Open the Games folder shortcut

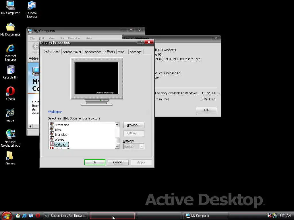(10, 158)
